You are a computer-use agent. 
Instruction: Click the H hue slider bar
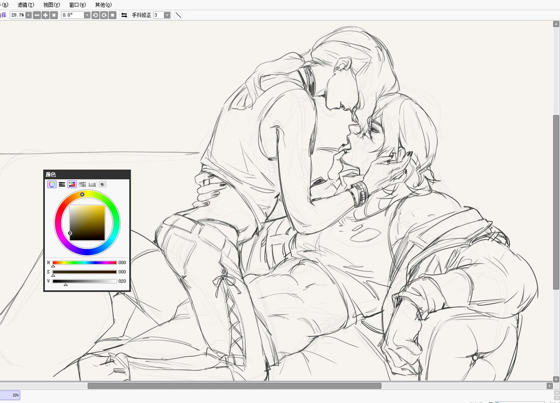pos(84,263)
